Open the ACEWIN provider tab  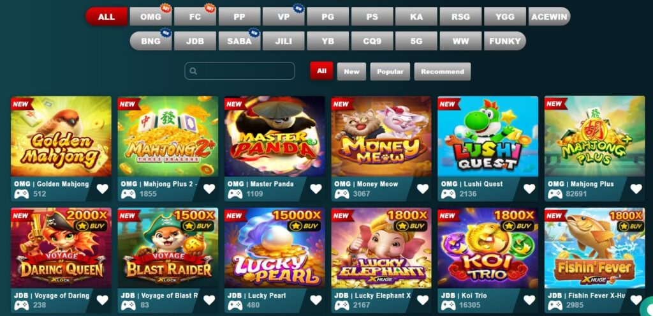tap(549, 17)
